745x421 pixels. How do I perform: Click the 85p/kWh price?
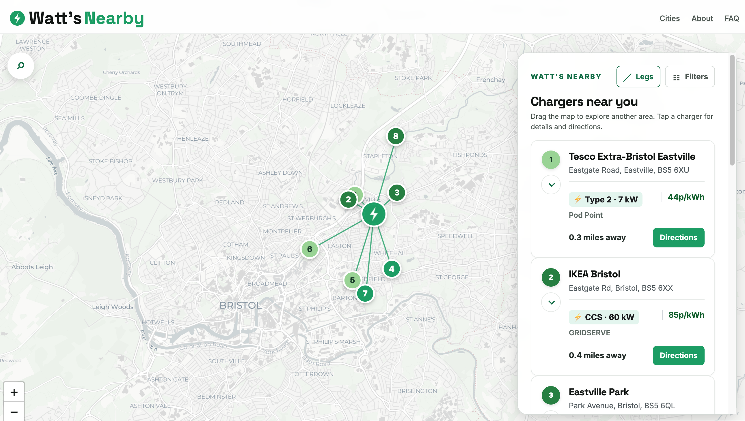pyautogui.click(x=686, y=315)
